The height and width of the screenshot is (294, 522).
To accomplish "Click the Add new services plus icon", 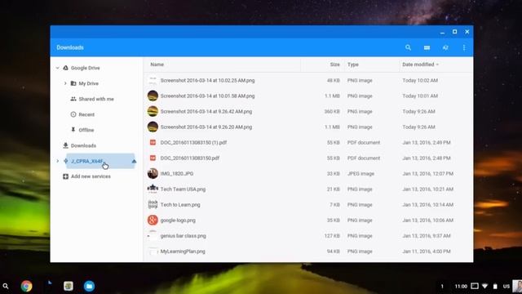I will tap(65, 176).
